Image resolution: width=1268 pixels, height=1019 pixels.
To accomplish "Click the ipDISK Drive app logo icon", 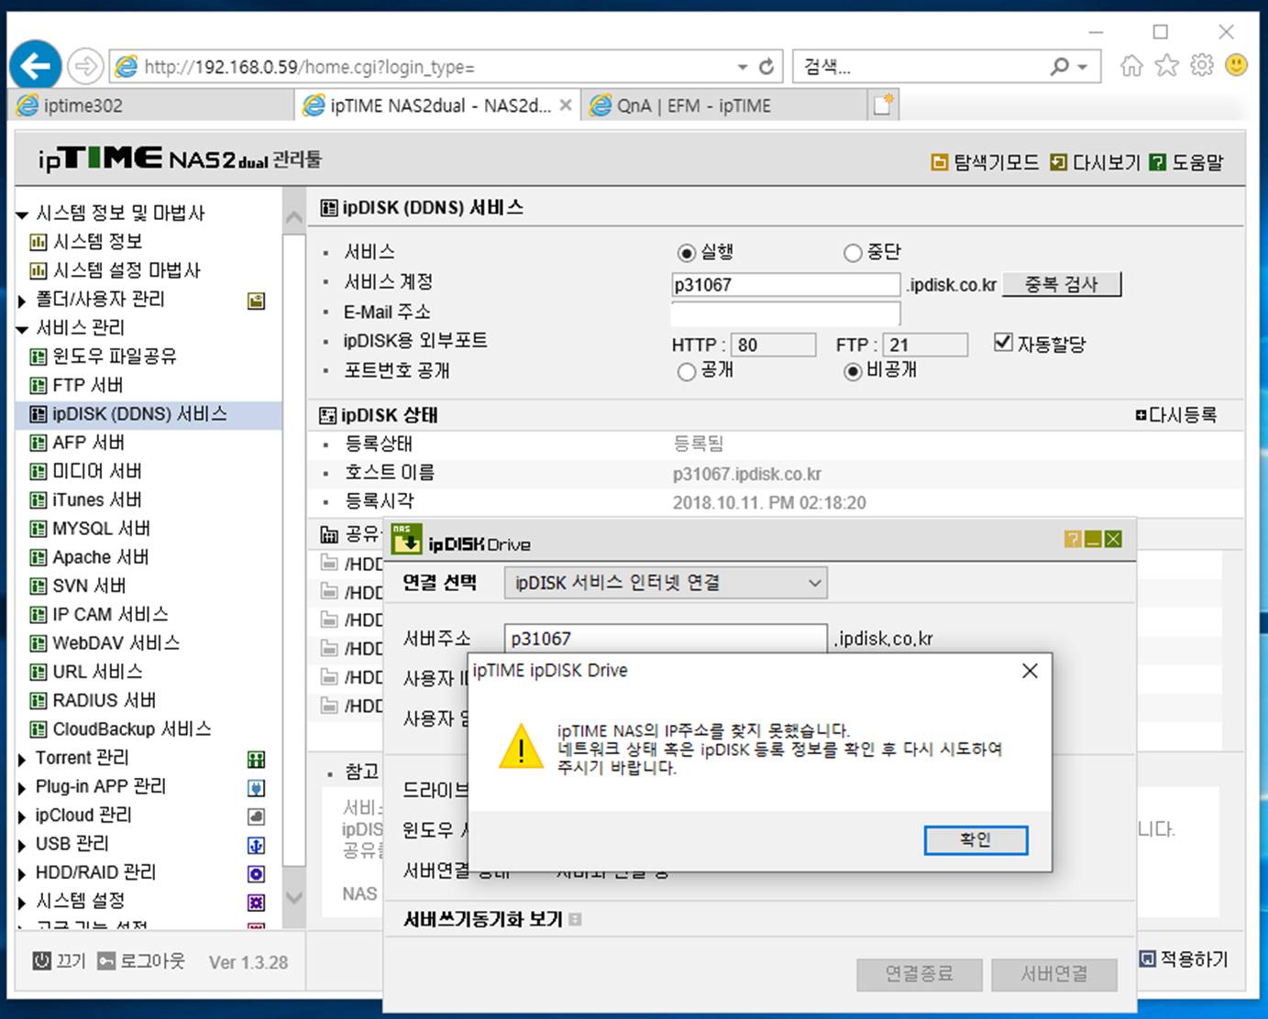I will pos(406,540).
